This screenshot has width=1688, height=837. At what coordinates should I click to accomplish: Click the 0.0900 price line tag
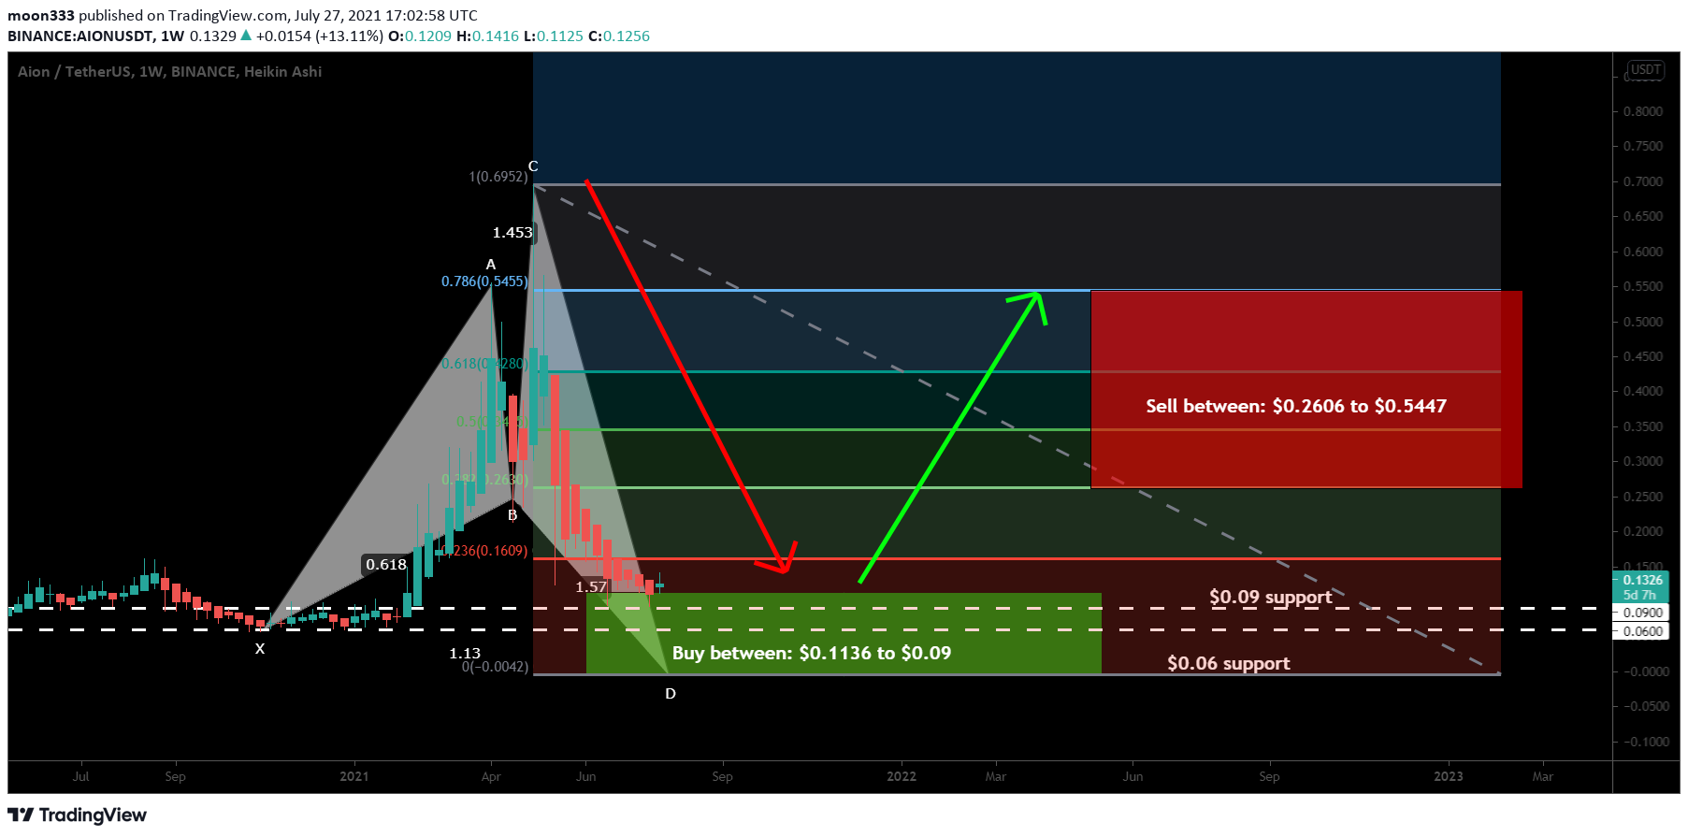[x=1641, y=613]
